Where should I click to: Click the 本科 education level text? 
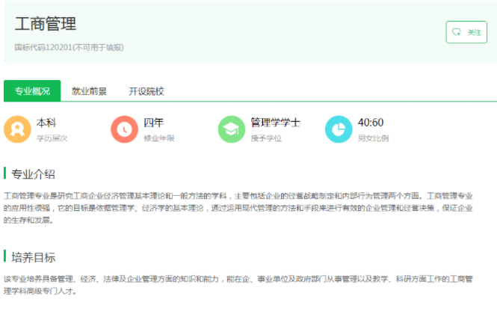tap(46, 123)
